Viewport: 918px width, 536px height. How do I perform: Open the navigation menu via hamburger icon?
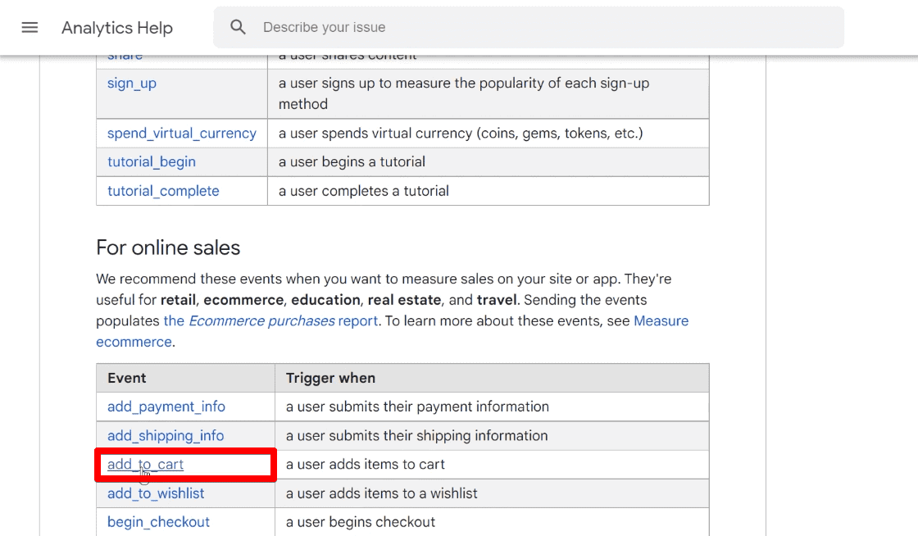pyautogui.click(x=30, y=27)
